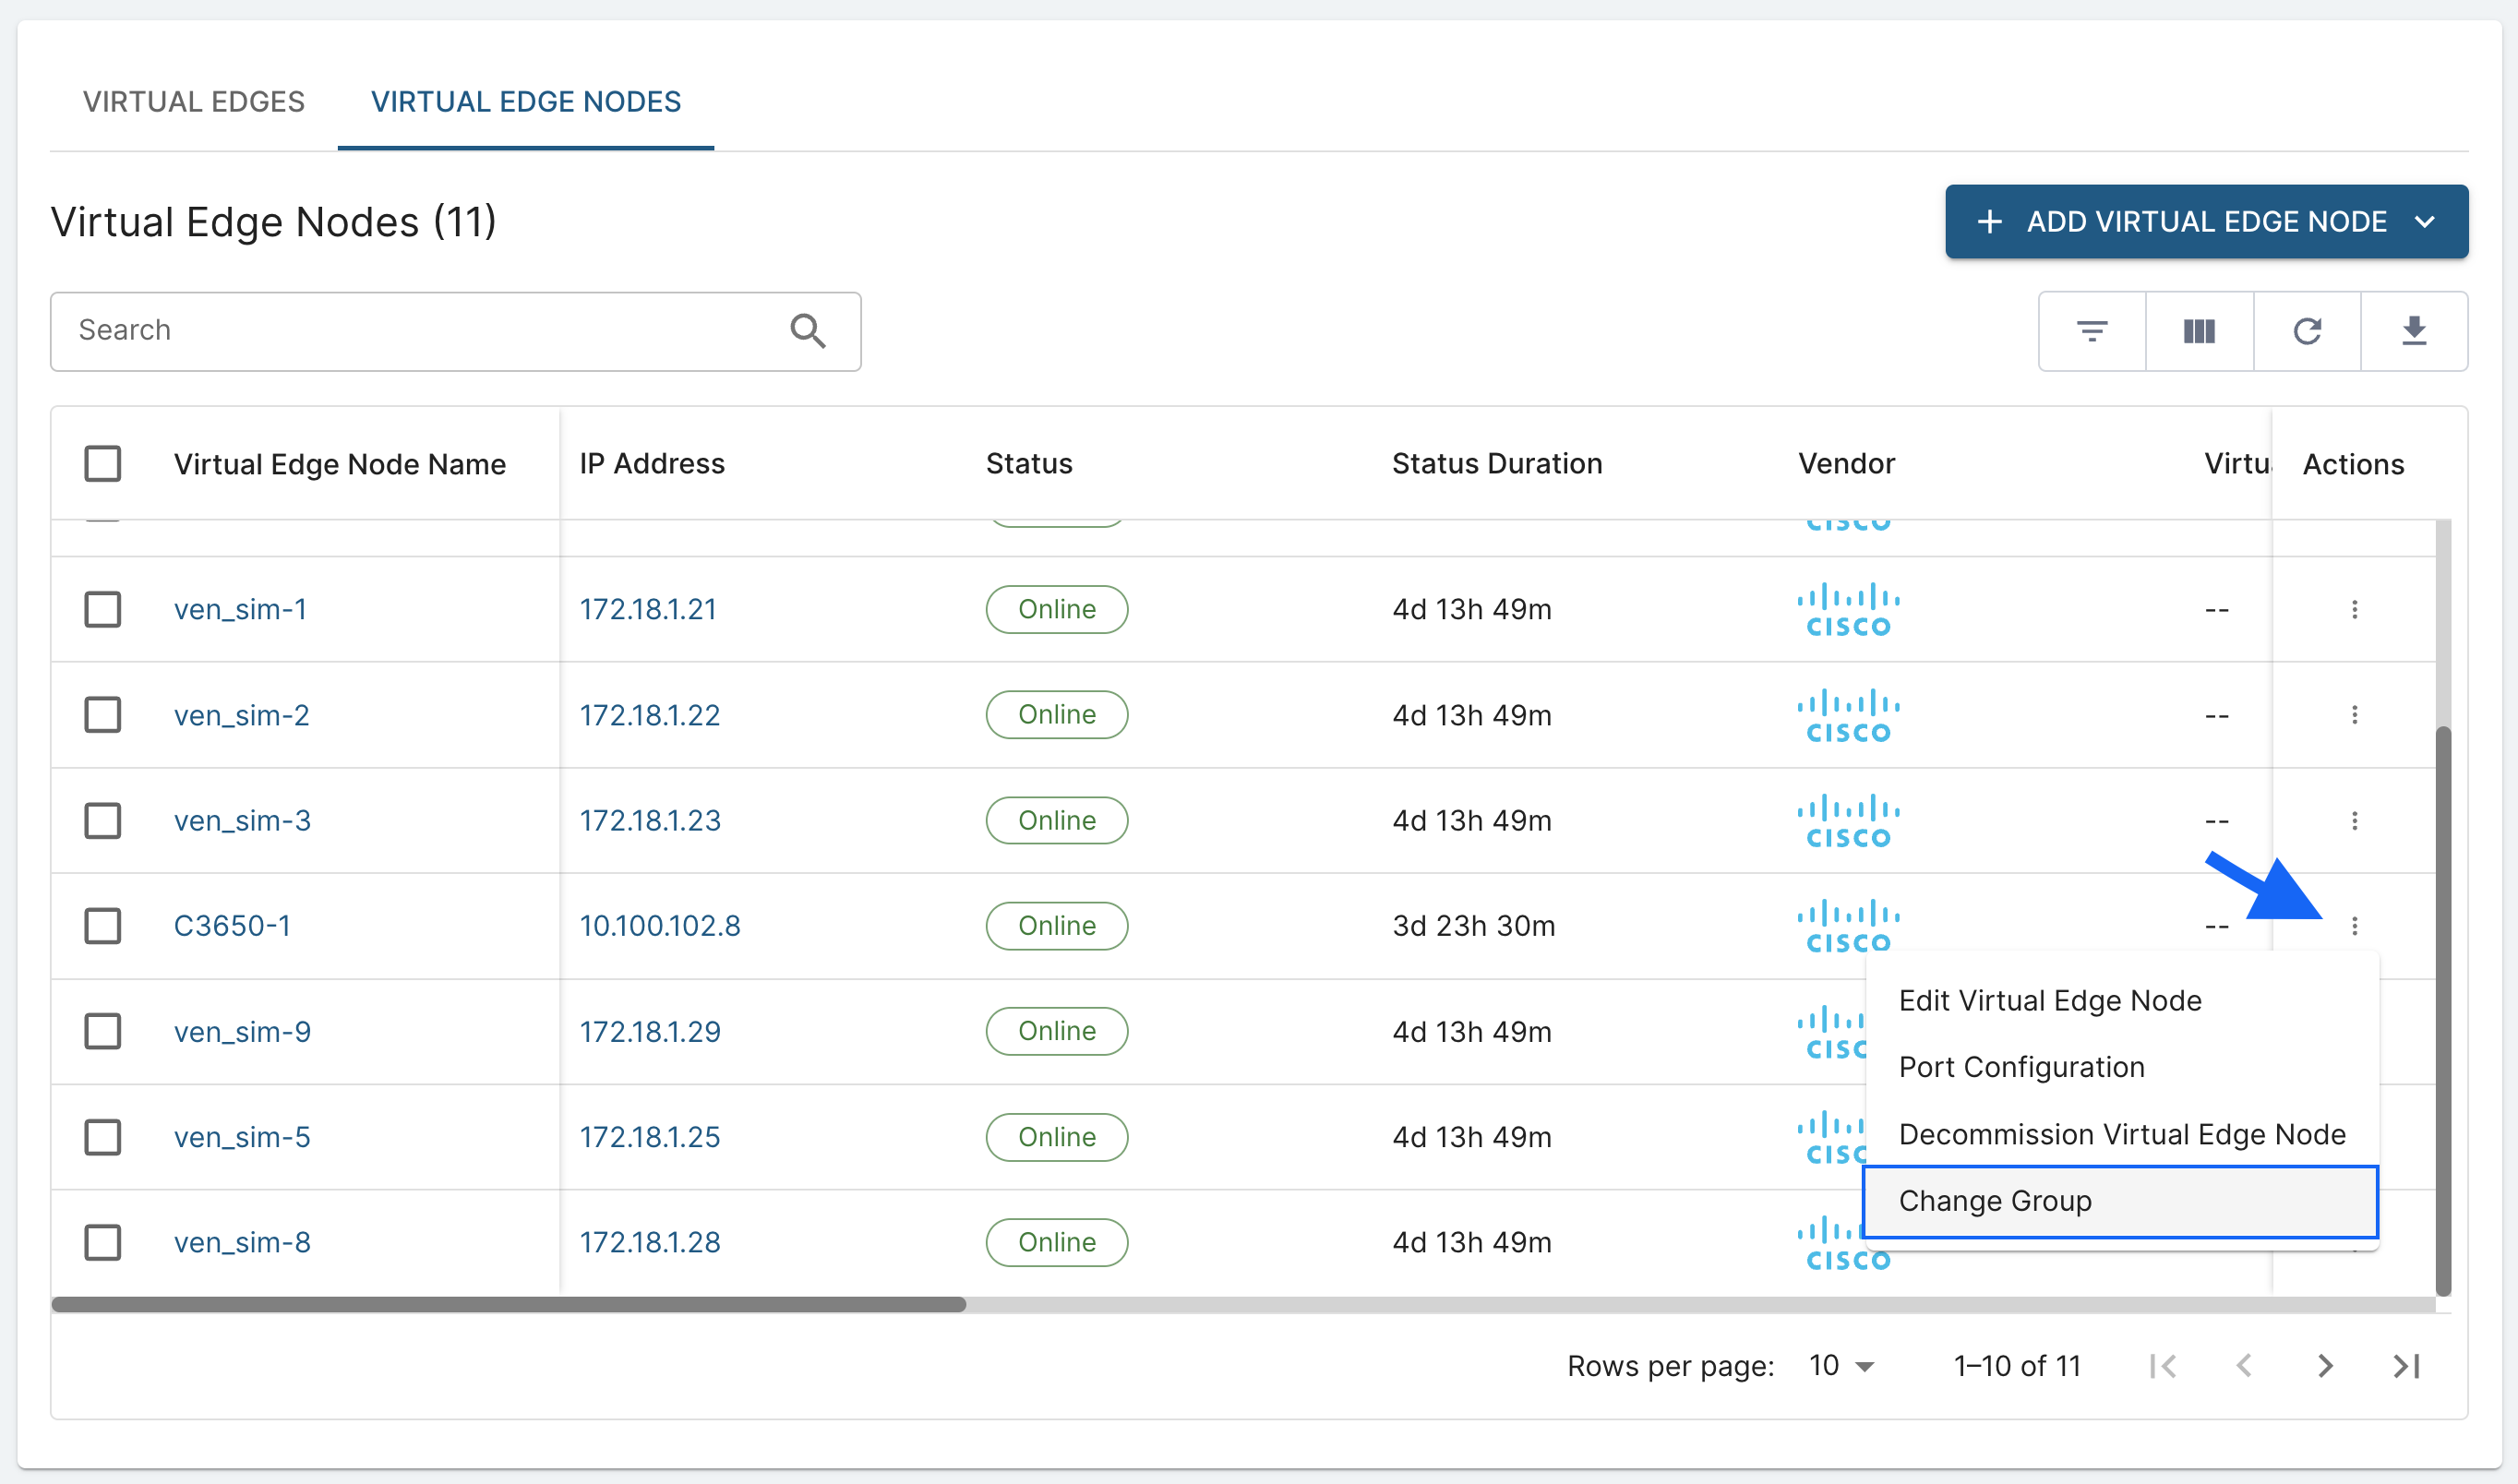Tick the checkbox for ven_sim-9

click(103, 1032)
